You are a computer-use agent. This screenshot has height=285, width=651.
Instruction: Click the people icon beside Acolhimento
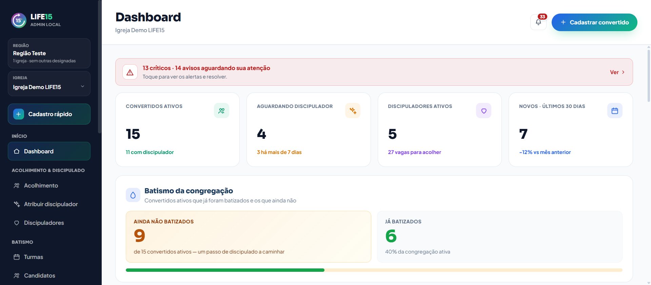pos(17,185)
